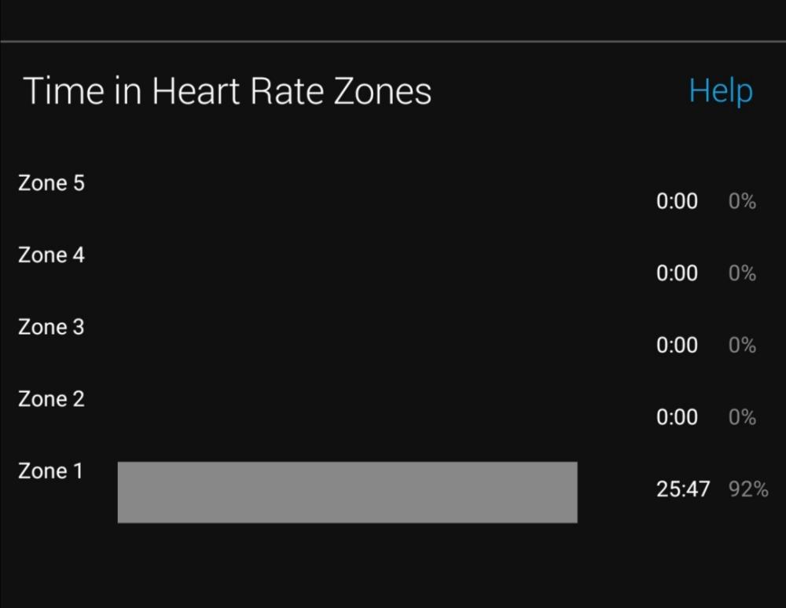786x608 pixels.
Task: Click the empty Zone 5 bar area
Action: (347, 204)
